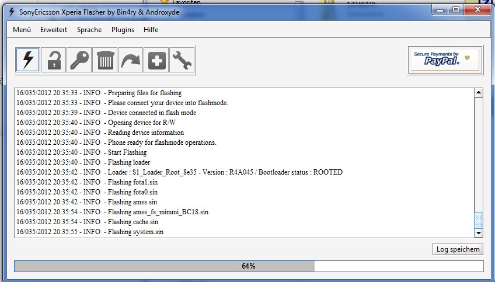Open the Menü menu
Image resolution: width=495 pixels, height=282 pixels.
pos(22,30)
